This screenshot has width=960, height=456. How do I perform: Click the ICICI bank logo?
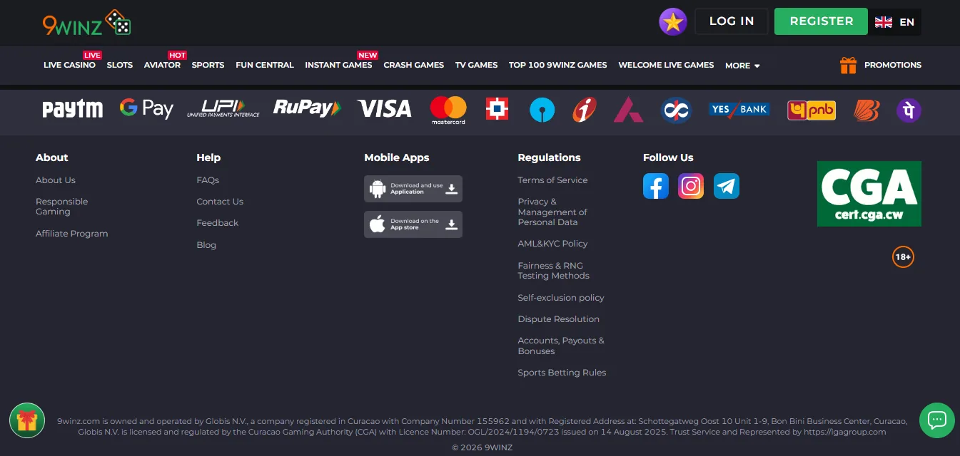pyautogui.click(x=585, y=110)
